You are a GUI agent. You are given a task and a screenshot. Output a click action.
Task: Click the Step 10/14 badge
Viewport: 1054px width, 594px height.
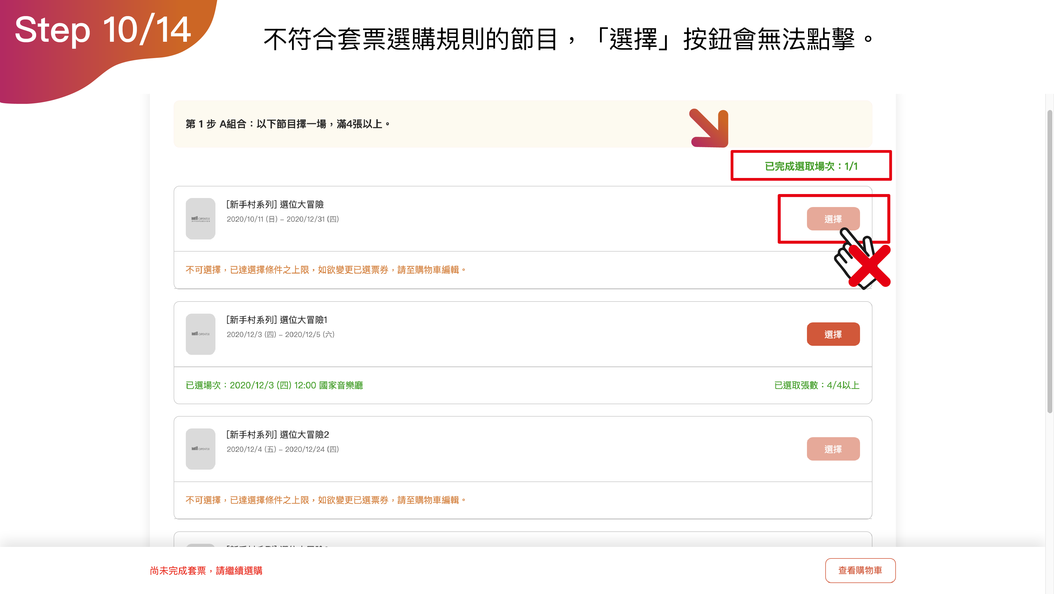[x=102, y=31]
